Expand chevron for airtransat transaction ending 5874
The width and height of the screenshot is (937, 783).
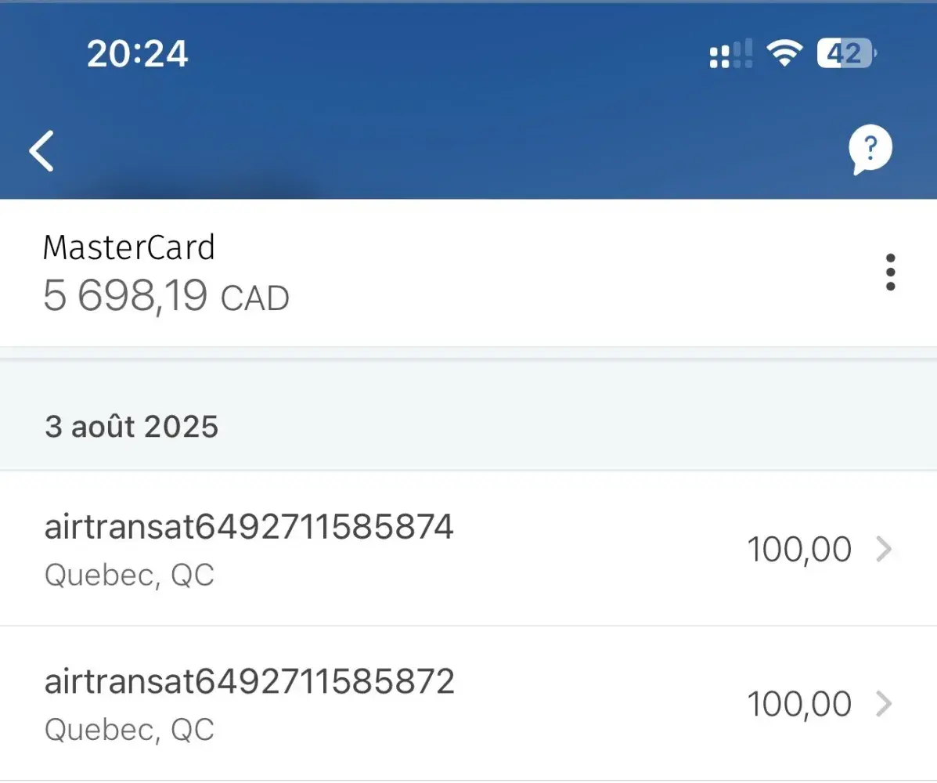[x=884, y=550]
